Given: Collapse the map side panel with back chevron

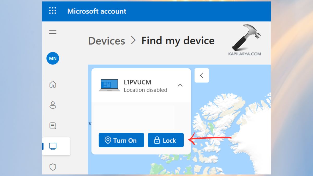Looking at the screenshot, I should [x=201, y=75].
